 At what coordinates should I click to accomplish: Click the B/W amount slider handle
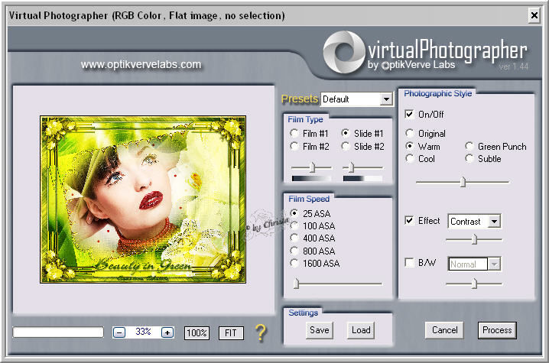(x=474, y=284)
